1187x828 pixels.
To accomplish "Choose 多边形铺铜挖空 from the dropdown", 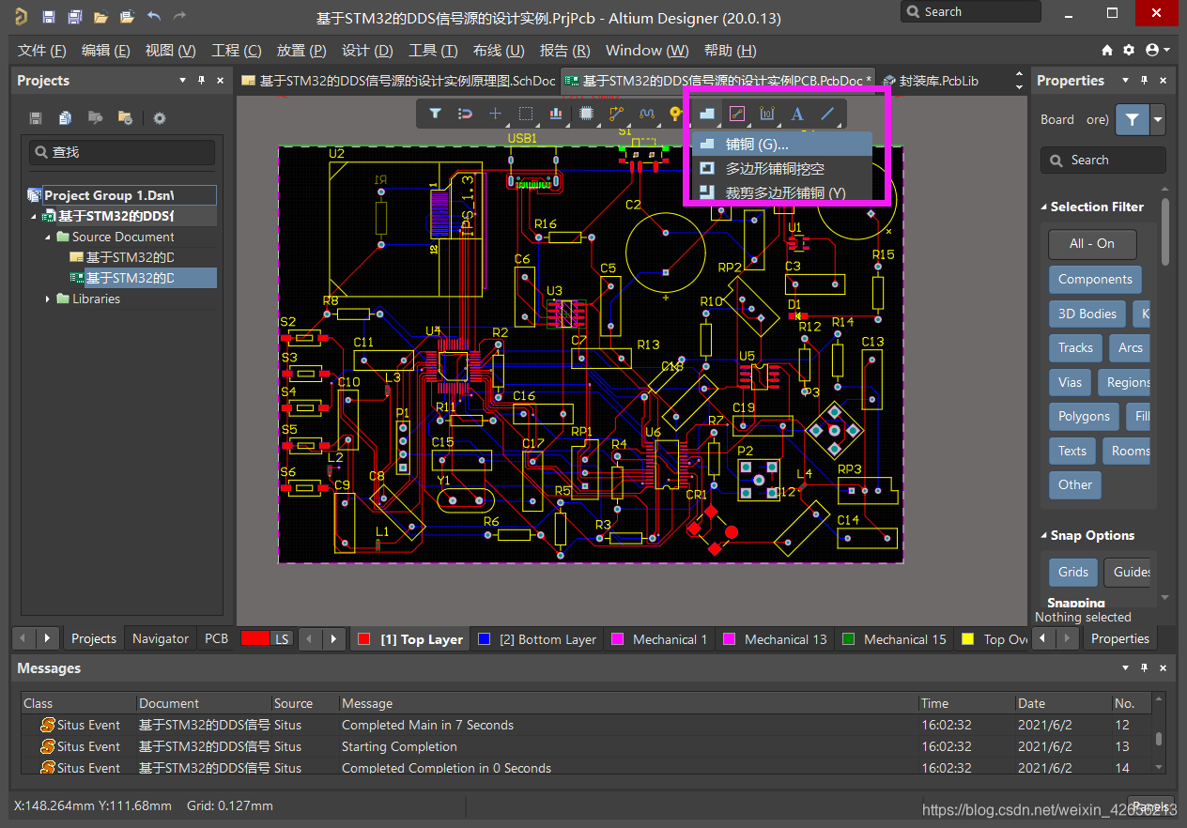I will [782, 169].
